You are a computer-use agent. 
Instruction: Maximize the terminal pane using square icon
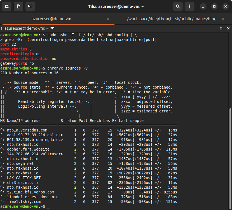(x=221, y=28)
